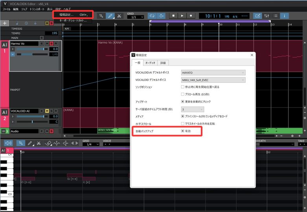Expand pan row on VOCALOID:AI track
Image resolution: width=307 pixels, height=212 pixels.
[13, 122]
